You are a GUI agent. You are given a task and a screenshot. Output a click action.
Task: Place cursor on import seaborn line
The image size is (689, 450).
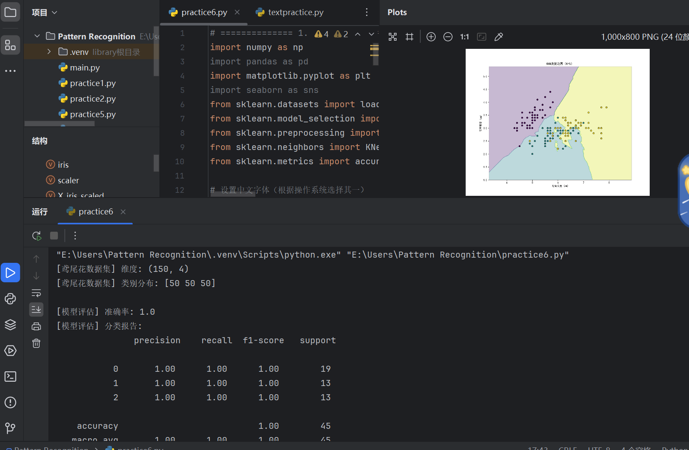click(x=264, y=90)
